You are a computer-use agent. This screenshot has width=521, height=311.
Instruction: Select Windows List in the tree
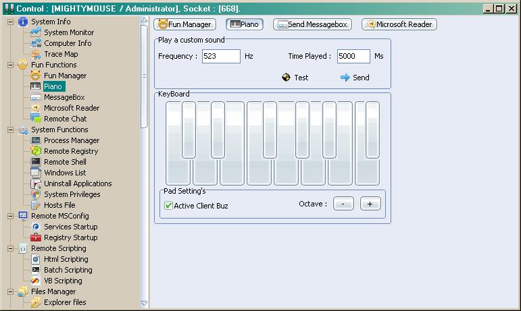pos(65,173)
